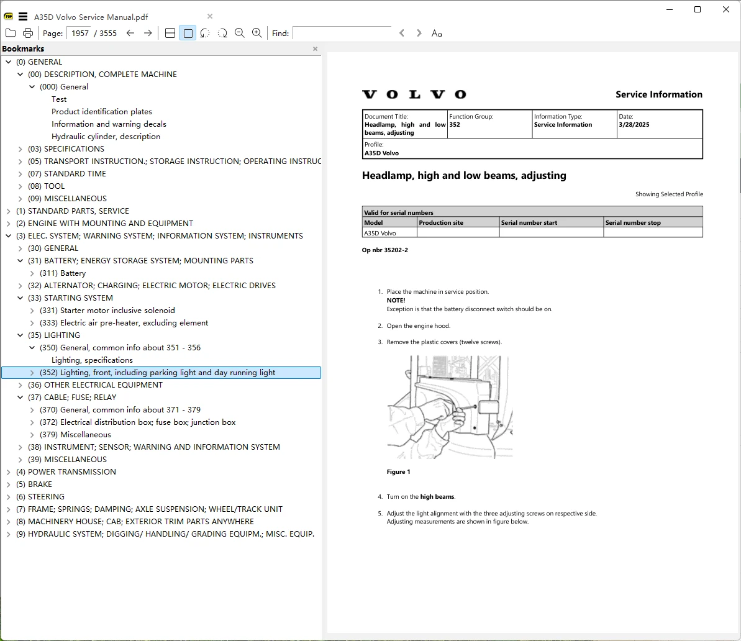Viewport: 741px width, 641px height.
Task: Expand (4) POWER TRANSMISSION
Action: 9,472
